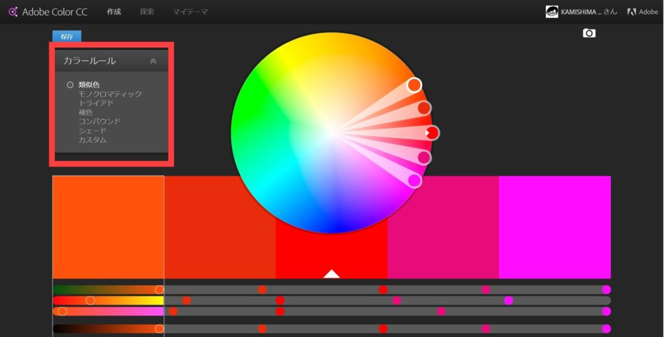Click the KAMISHIMA user avatar icon
This screenshot has width=664, height=337.
551,12
